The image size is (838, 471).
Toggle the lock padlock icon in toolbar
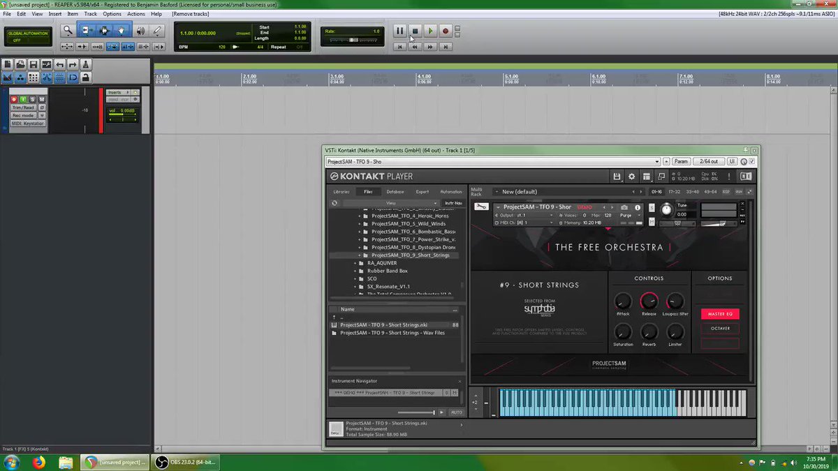pos(85,77)
